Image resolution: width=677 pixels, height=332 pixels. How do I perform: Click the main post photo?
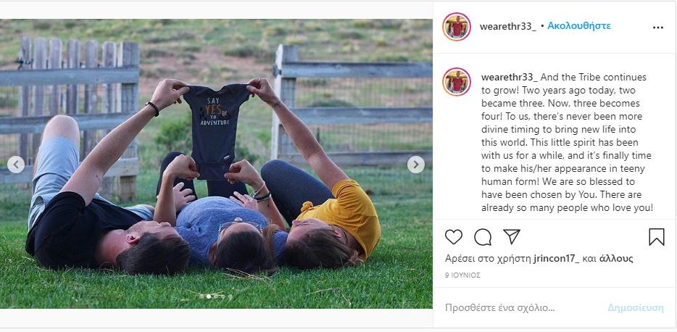point(216,164)
